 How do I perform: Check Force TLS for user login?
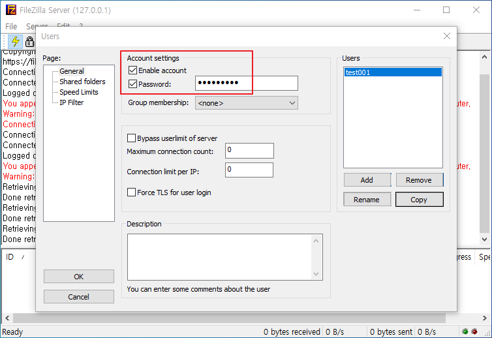[131, 192]
